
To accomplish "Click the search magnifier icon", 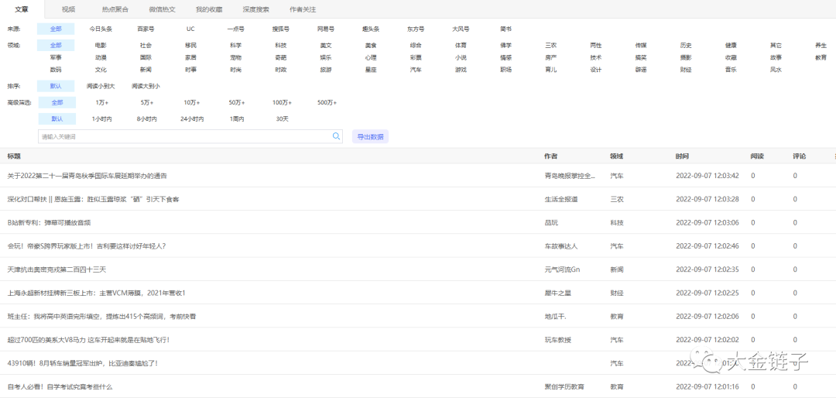I will [x=336, y=136].
